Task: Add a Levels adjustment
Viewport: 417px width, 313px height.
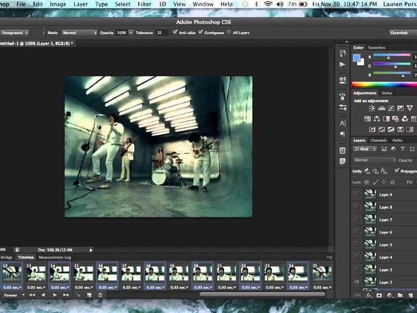Action: (x=382, y=108)
